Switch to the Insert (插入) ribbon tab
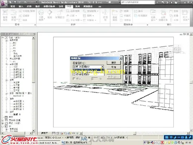The image size is (193, 145). coord(21,6)
